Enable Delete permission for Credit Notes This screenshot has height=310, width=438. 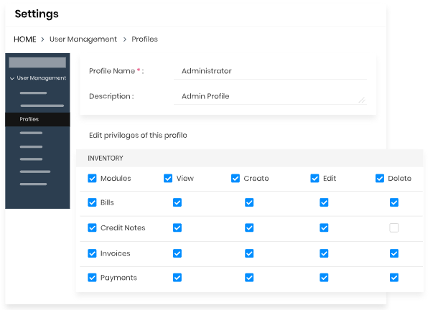click(x=393, y=228)
